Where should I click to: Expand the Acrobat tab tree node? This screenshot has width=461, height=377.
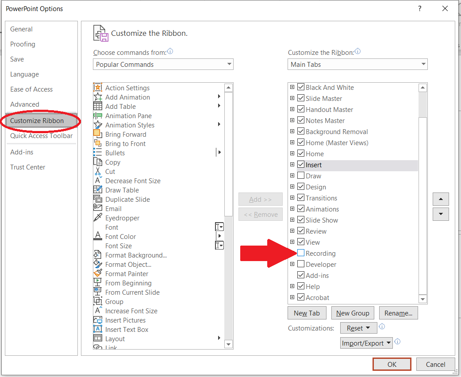pos(292,297)
